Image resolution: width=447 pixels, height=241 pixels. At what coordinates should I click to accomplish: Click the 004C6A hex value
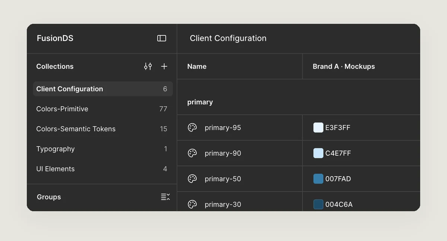(x=339, y=204)
